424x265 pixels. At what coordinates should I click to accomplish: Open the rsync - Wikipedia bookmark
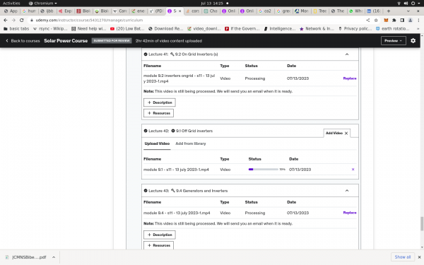[x=50, y=29]
